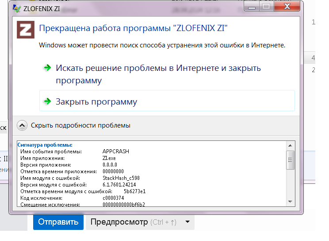Click the 'Имя приложения:' label
Viewport: 329px width, 241px height.
(42, 158)
